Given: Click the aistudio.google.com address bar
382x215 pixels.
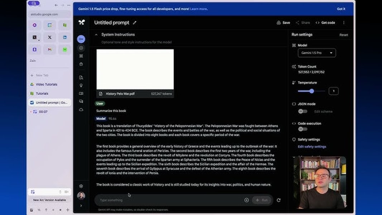Looking at the screenshot, I should point(49,14).
